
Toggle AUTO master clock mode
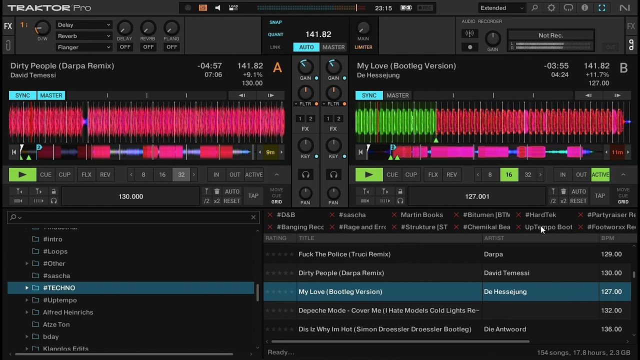coord(306,47)
